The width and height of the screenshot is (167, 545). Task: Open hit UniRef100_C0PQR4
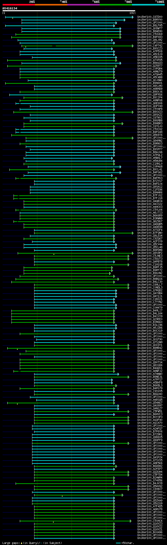point(150,69)
